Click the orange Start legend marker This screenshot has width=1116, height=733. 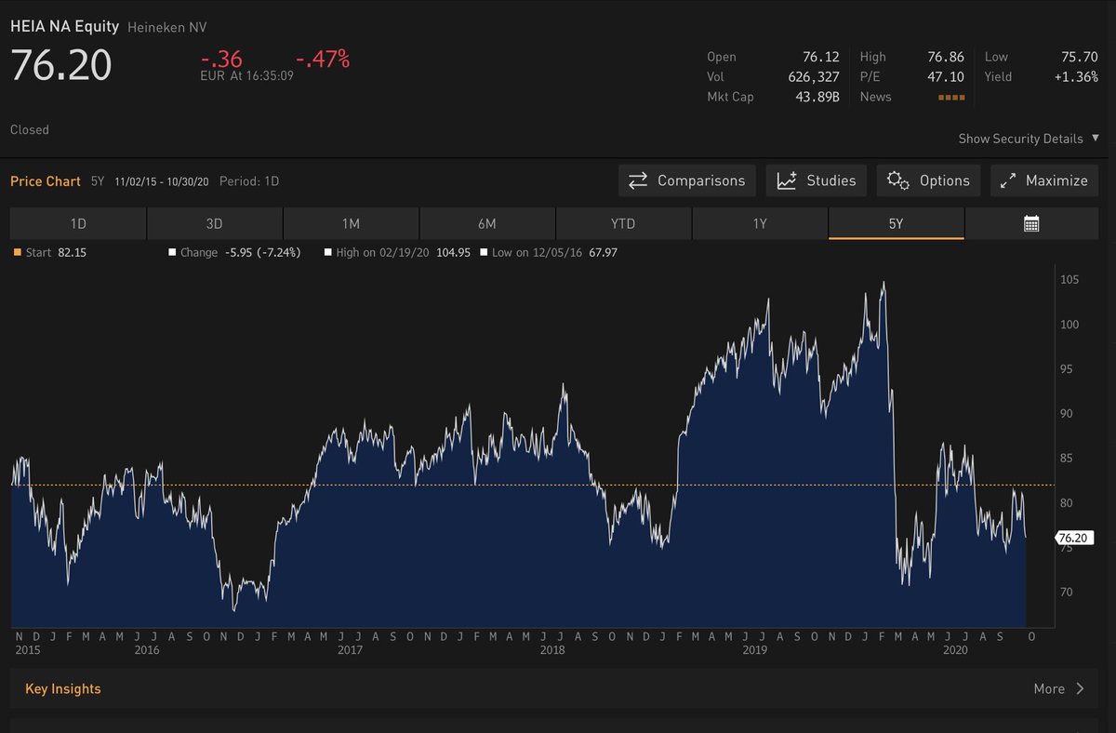coord(17,252)
